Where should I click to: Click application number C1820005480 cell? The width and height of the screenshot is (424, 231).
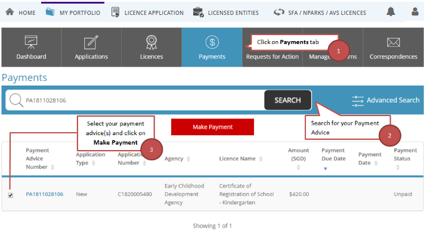(x=135, y=194)
